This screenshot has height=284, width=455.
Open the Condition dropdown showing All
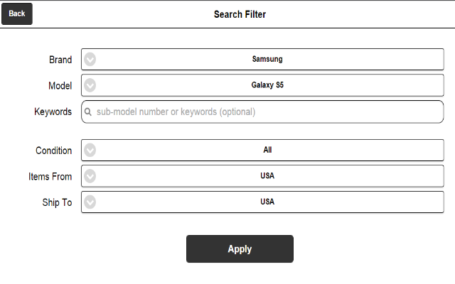coord(262,150)
